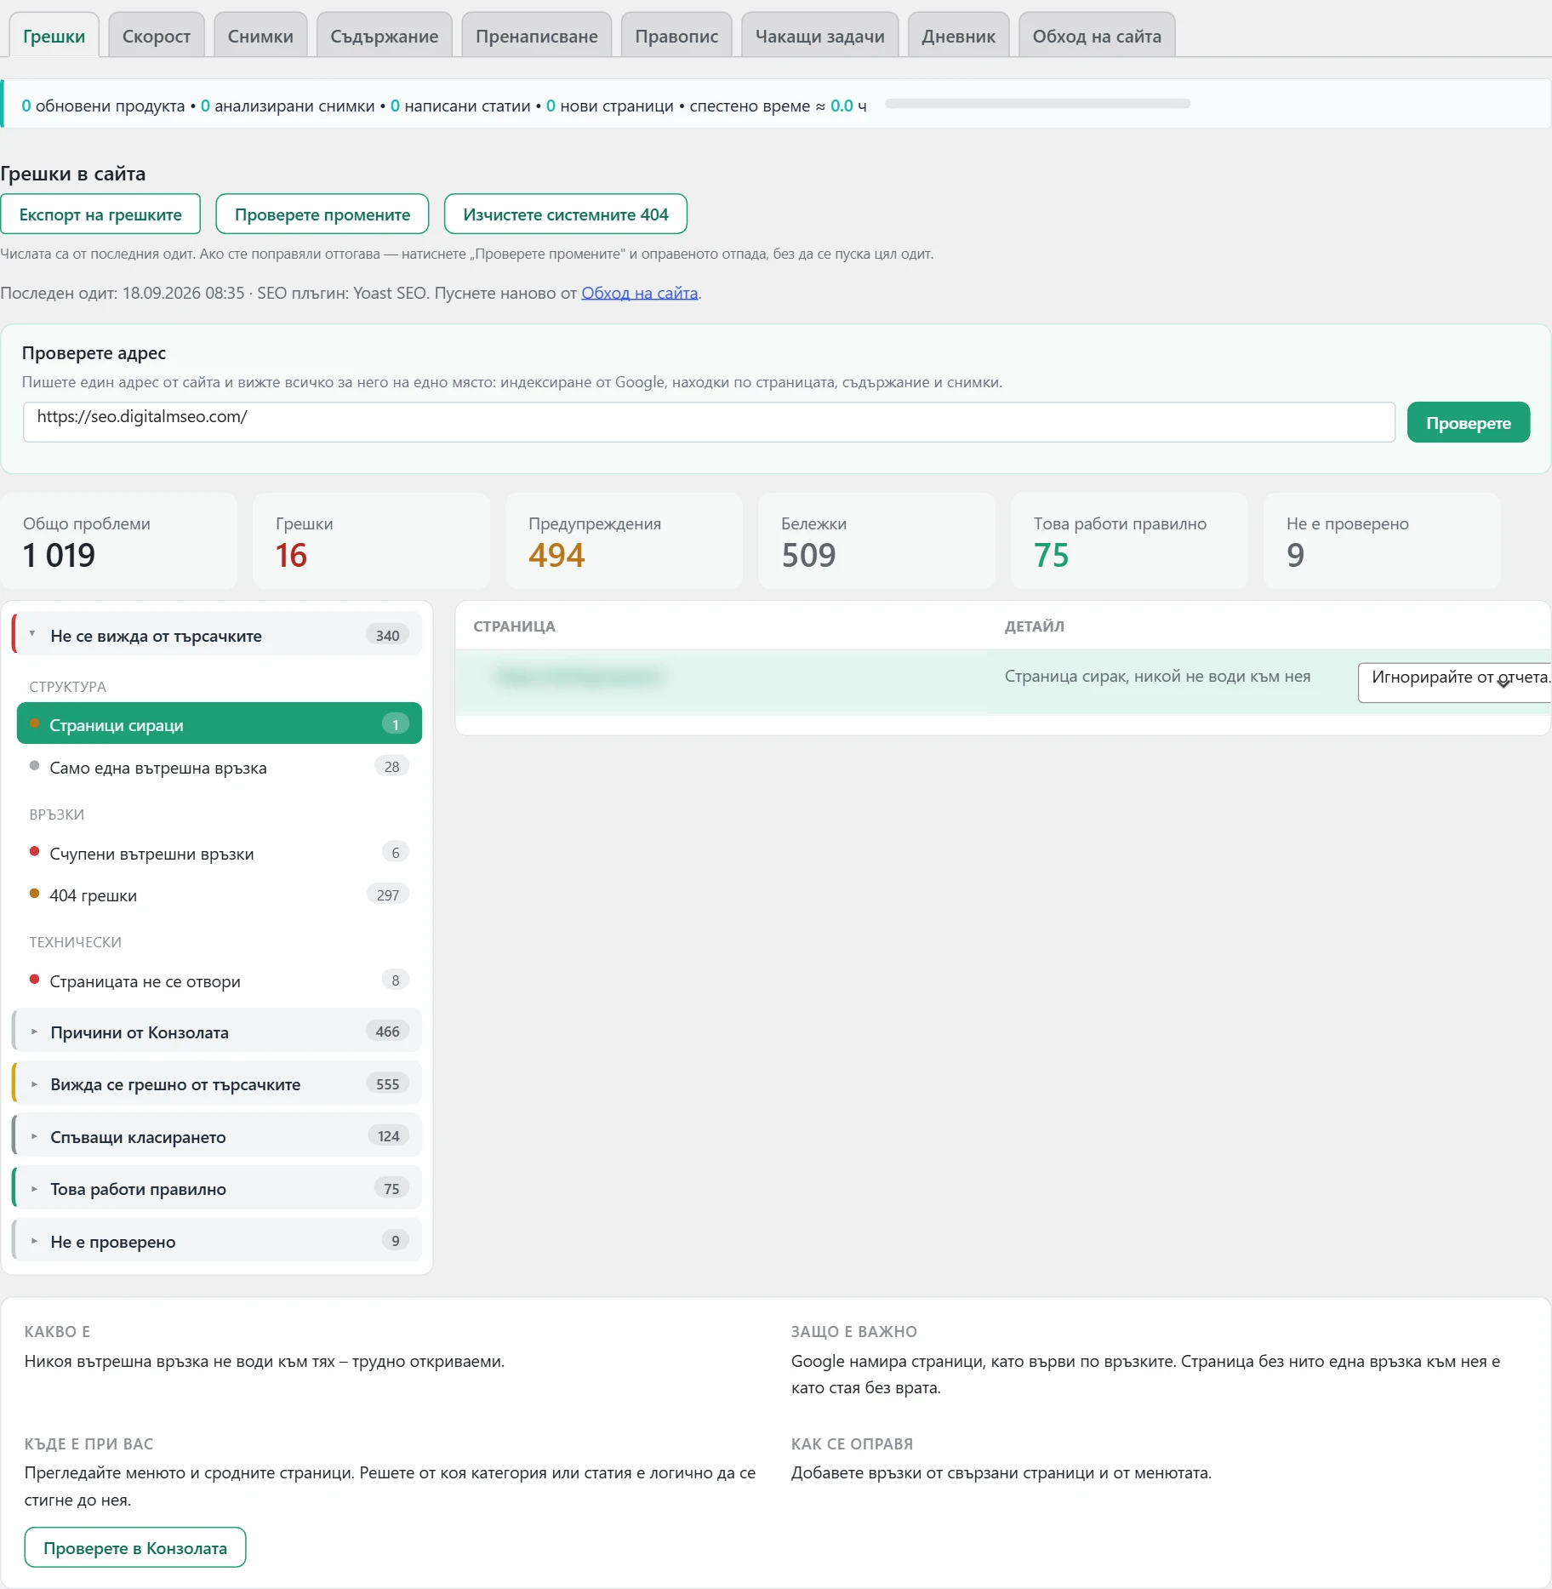Open the Снимки tab

tap(260, 36)
